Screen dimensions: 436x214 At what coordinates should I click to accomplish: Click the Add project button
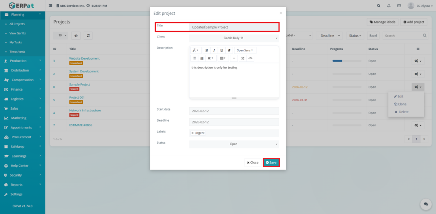[414, 22]
